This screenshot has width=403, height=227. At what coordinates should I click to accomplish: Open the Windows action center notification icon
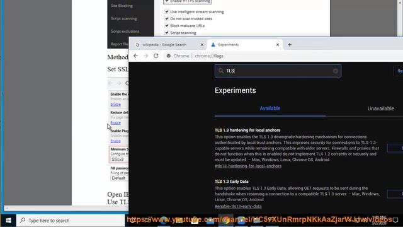tap(395, 221)
